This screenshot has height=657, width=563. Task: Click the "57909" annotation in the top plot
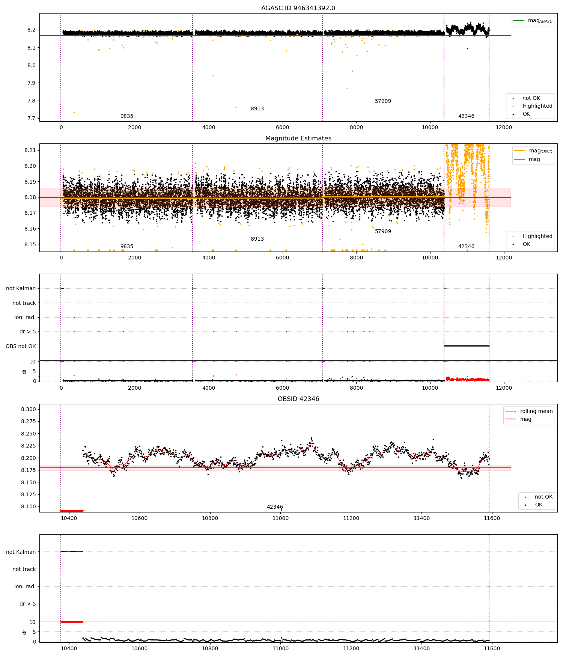[383, 101]
